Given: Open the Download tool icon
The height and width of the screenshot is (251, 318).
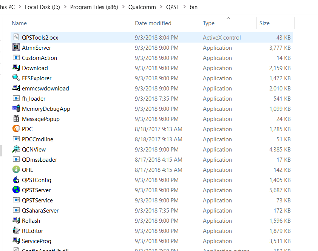Looking at the screenshot, I should [16, 68].
